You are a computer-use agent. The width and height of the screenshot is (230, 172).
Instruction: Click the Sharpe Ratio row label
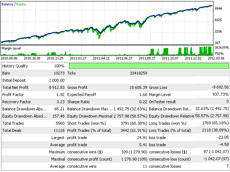pyautogui.click(x=78, y=102)
